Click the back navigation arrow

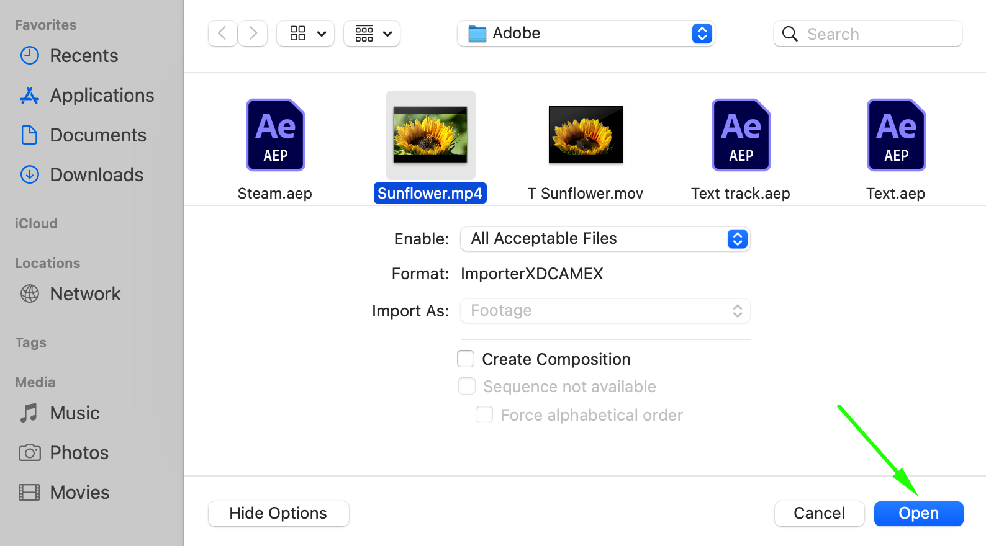222,34
